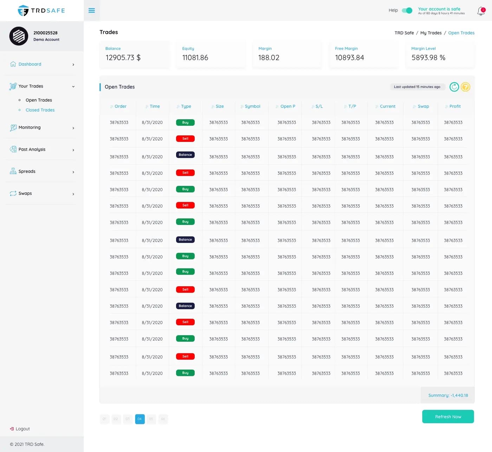This screenshot has width=492, height=452.
Task: Go to pagination page 03
Action: click(128, 419)
